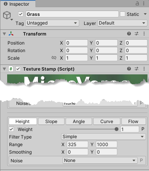Collapse the Texture Stamp component foldout
149x171 pixels.
pos(5,69)
